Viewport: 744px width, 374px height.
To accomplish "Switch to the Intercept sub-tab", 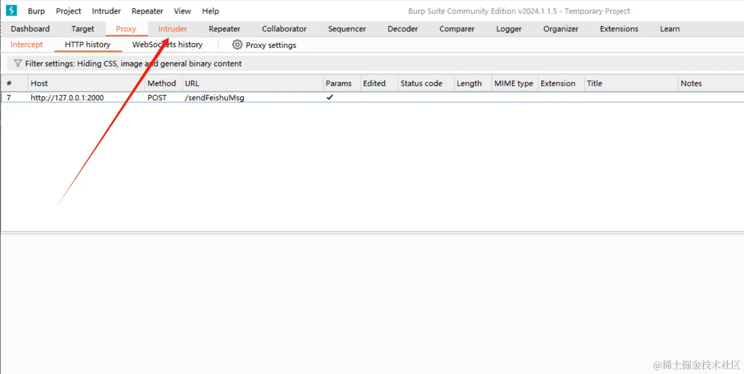I will click(x=27, y=45).
